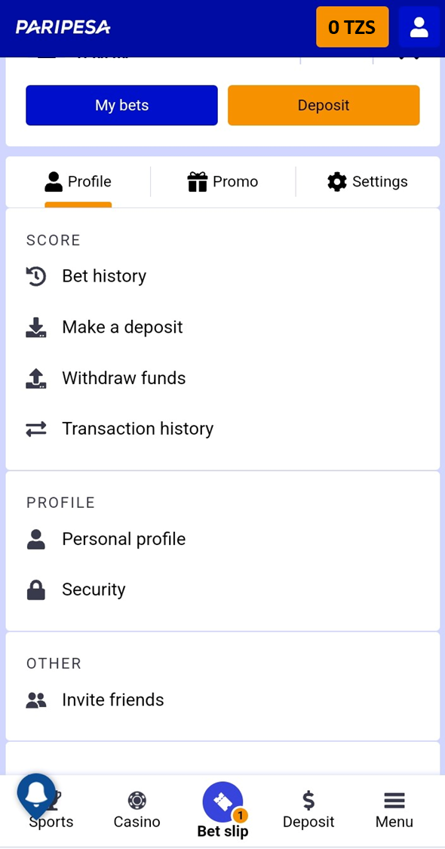Tap the 0 TZS balance button
The width and height of the screenshot is (445, 849).
click(x=352, y=27)
